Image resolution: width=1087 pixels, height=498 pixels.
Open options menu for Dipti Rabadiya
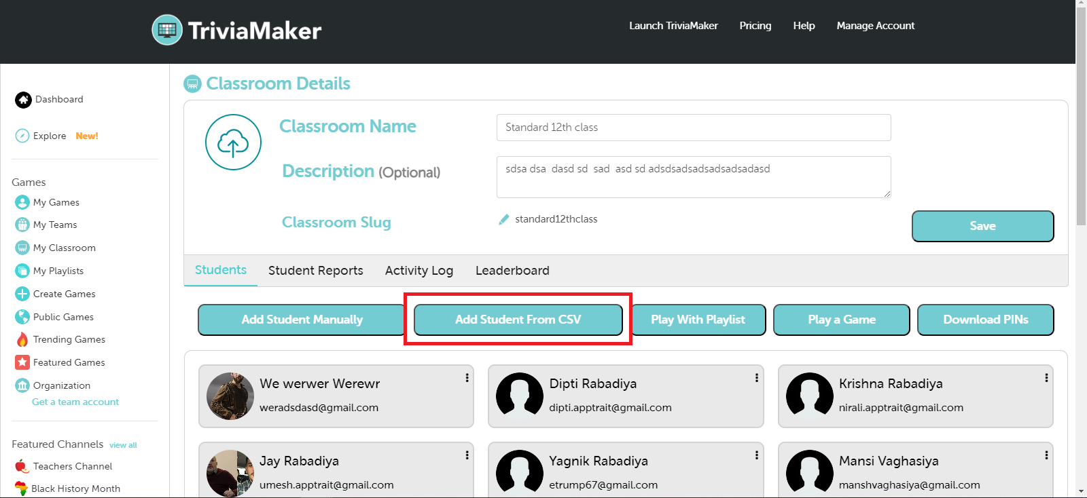point(756,378)
